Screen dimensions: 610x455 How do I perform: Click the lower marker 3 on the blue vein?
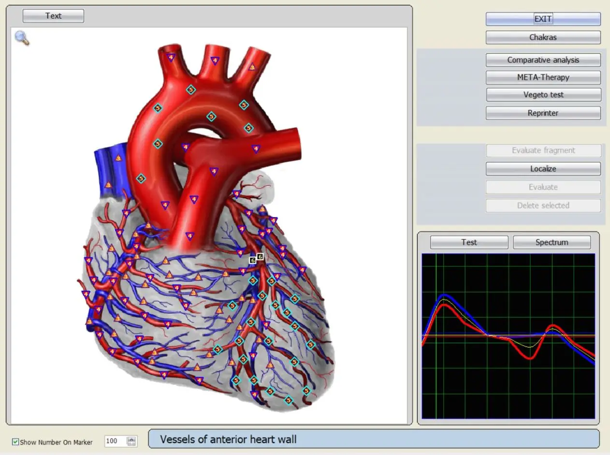tap(108, 185)
